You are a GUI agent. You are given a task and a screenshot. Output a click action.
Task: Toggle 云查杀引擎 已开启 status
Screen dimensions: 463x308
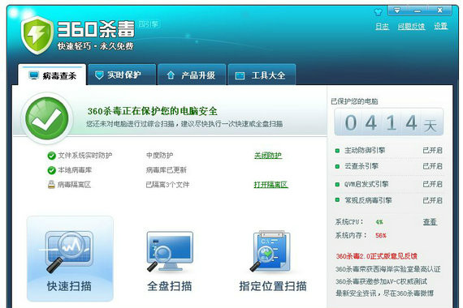432,166
